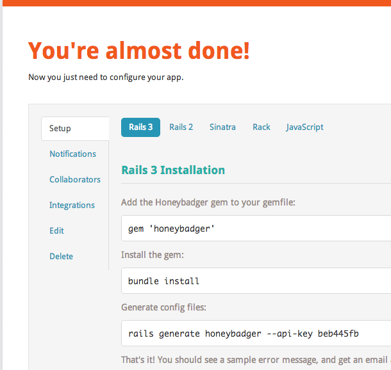The image size is (391, 370).
Task: Click the Edit sidebar link
Action: point(56,230)
